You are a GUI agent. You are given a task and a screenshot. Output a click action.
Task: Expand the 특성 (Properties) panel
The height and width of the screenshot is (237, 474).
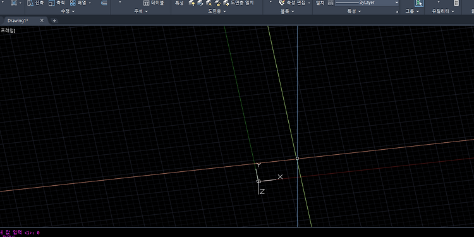pos(354,11)
